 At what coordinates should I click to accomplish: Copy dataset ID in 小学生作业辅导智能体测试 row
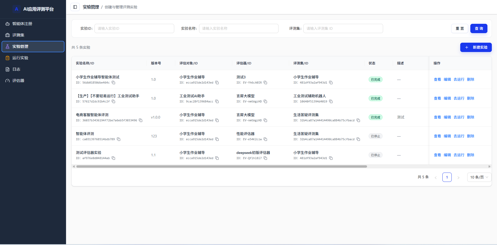[x=331, y=83]
